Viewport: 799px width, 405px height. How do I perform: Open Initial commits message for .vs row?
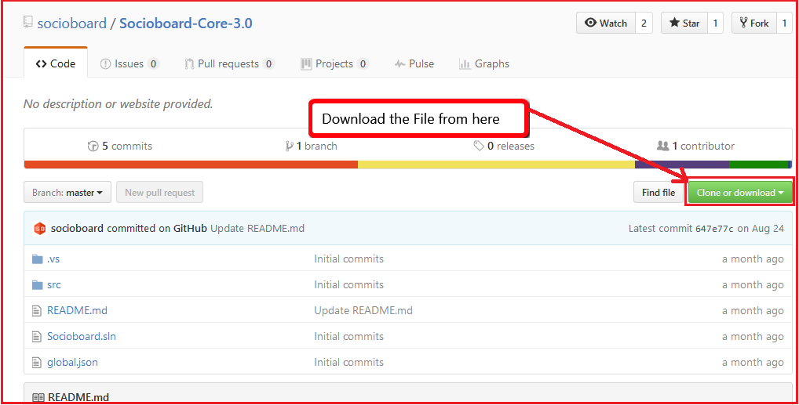[x=348, y=259]
